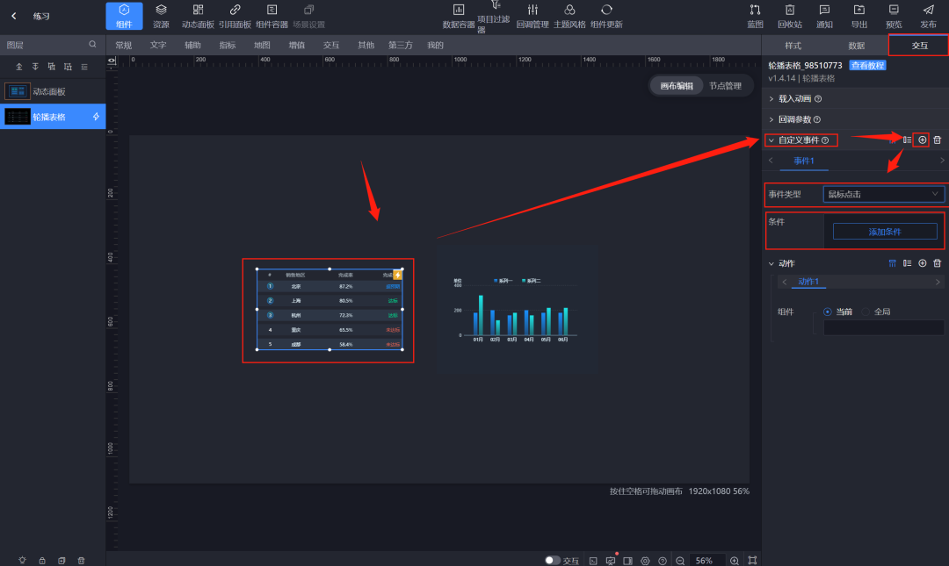
Task: Click the 查看教程 tutorial link
Action: point(867,65)
